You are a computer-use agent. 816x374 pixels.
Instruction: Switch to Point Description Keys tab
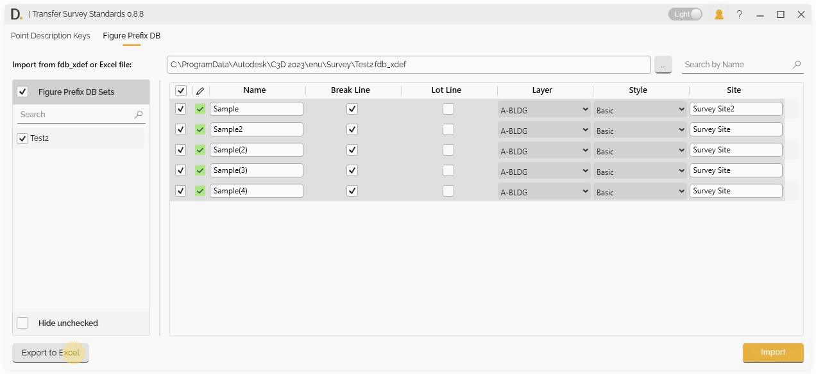50,36
